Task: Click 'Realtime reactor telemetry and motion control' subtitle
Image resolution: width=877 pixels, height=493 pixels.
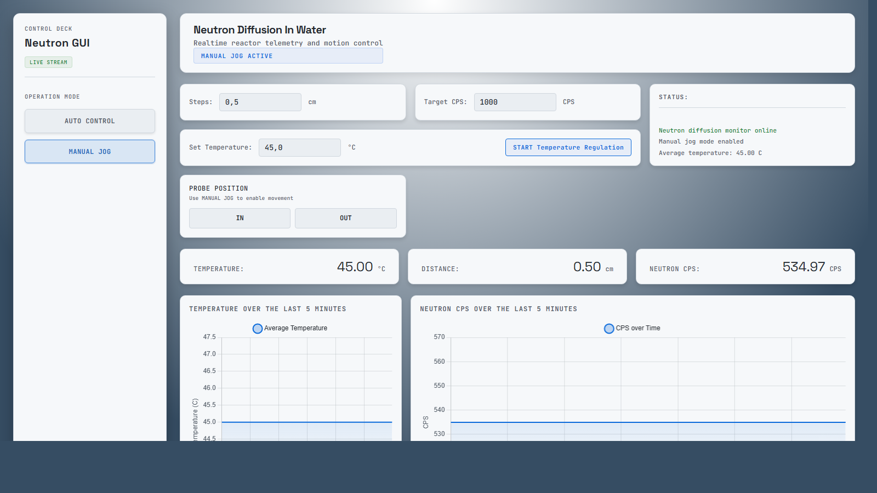Action: click(288, 43)
